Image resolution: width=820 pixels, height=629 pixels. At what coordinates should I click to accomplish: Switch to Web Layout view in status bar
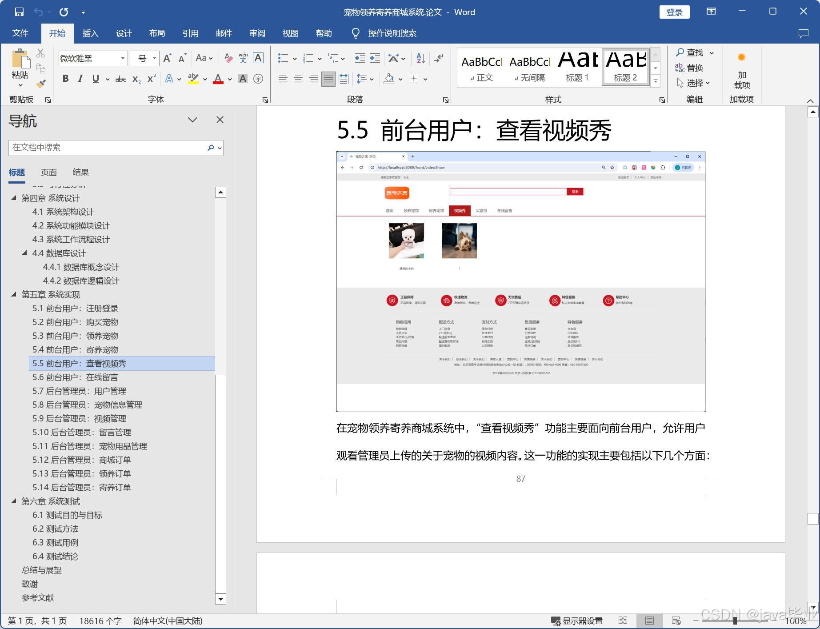[x=676, y=621]
